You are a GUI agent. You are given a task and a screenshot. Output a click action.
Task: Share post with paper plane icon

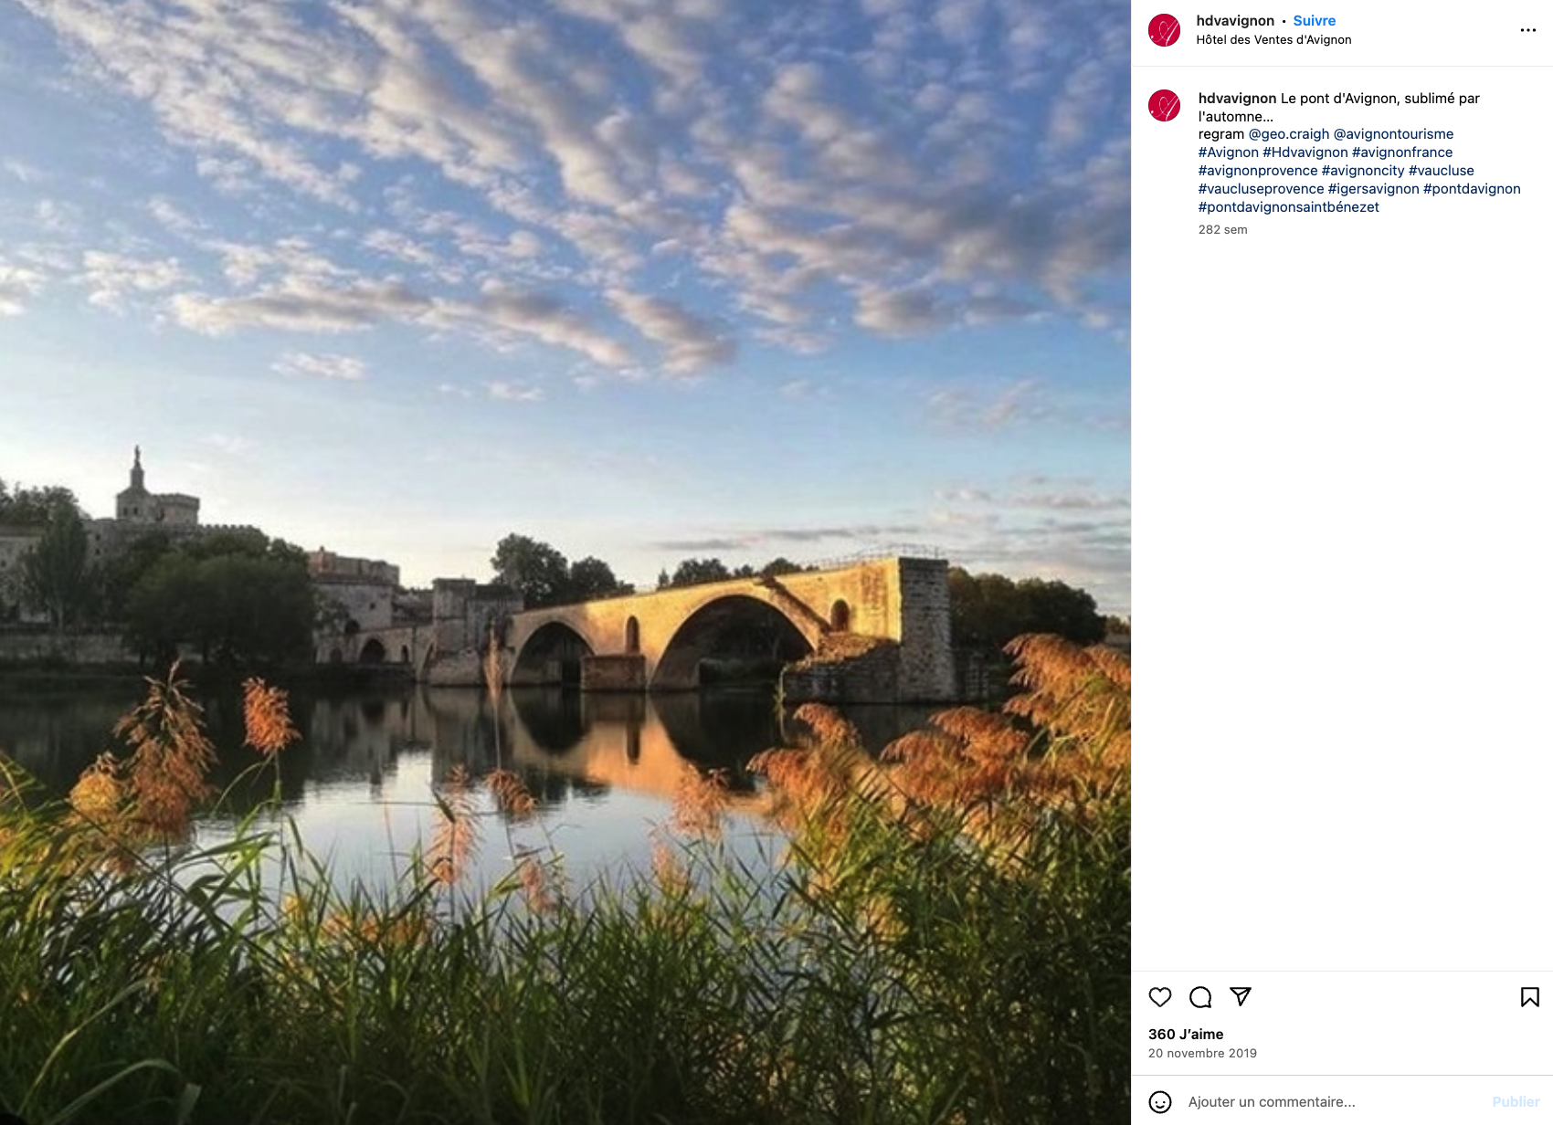1241,996
